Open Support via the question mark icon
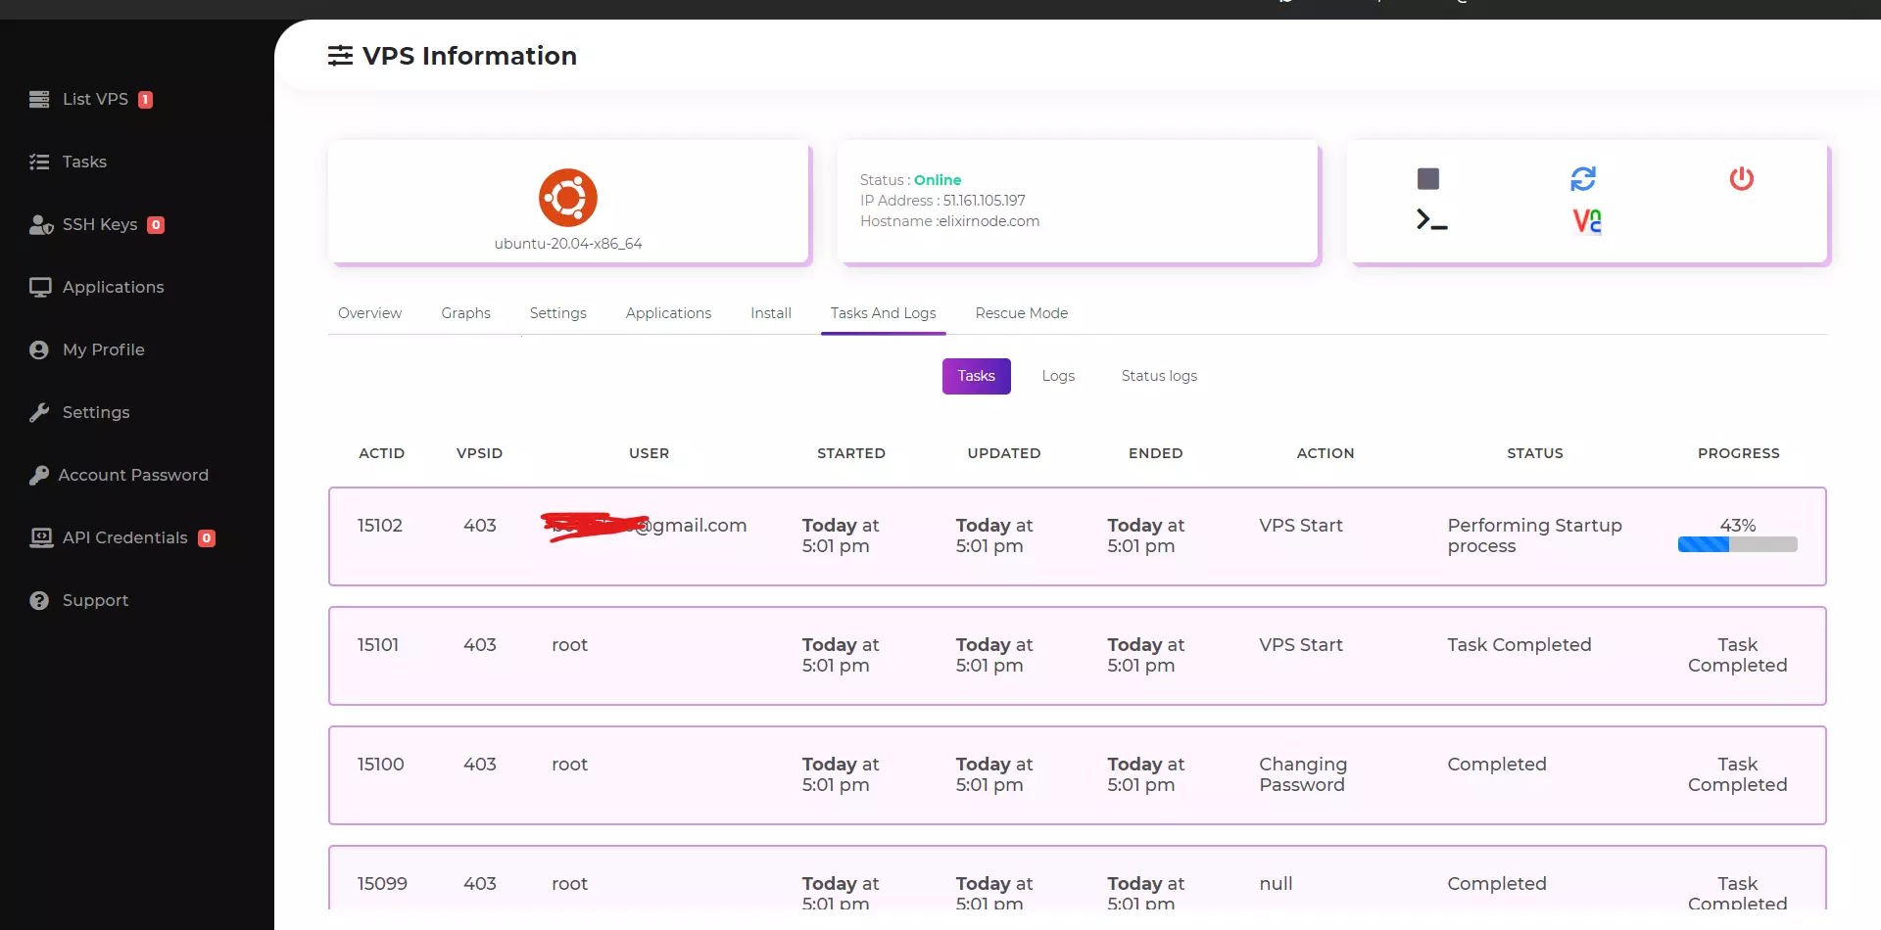Image resolution: width=1881 pixels, height=930 pixels. pos(38,600)
